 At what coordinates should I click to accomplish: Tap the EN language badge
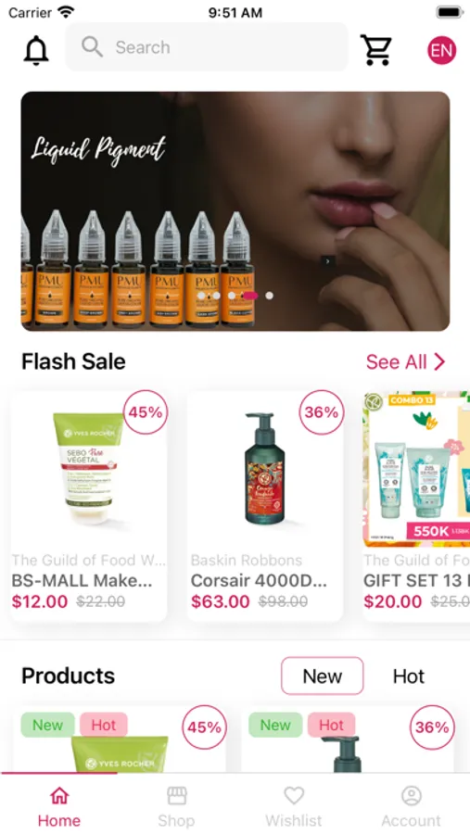[442, 50]
